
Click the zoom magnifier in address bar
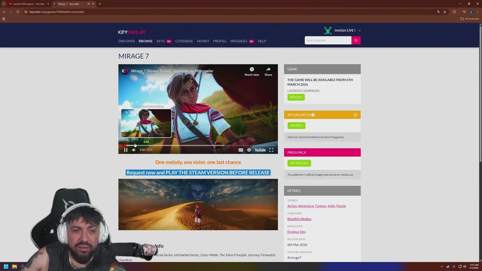(x=438, y=12)
